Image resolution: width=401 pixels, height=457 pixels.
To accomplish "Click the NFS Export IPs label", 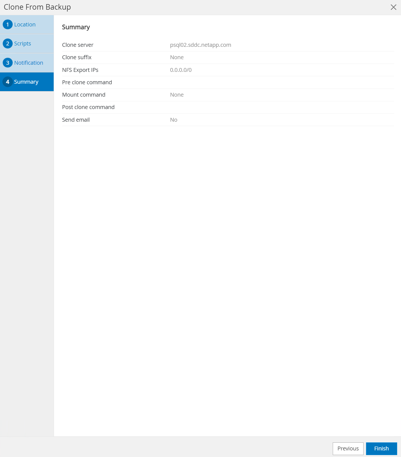I will tap(80, 70).
